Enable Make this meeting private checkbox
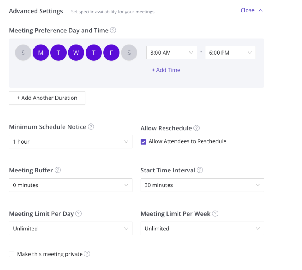Screen dimensions: 302x270 (12, 254)
